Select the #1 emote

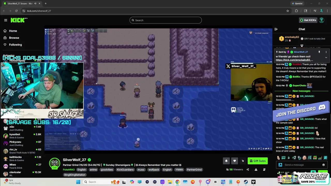310,158
